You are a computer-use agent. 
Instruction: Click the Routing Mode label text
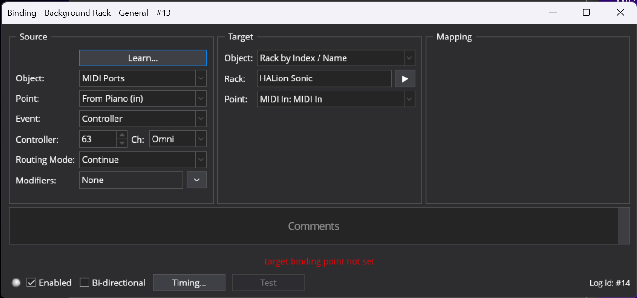tap(45, 160)
